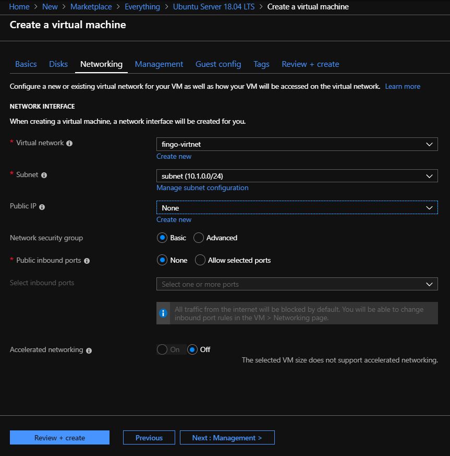Click the Public IP info icon

coord(42,207)
